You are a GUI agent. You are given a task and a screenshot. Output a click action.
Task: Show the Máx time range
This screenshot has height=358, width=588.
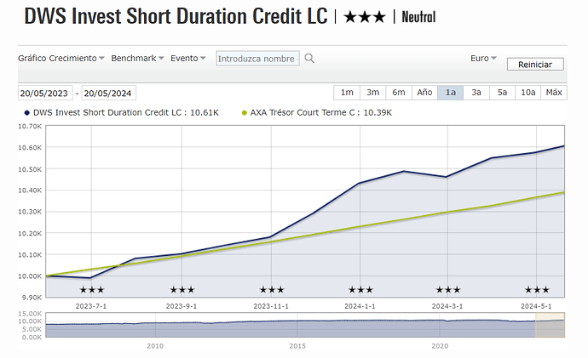[x=554, y=93]
